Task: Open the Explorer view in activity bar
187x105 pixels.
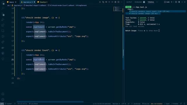Action: click(x=3, y=3)
